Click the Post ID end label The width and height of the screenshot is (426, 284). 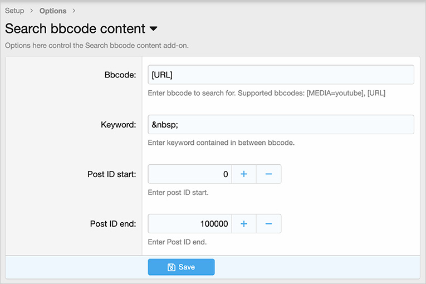tap(113, 224)
